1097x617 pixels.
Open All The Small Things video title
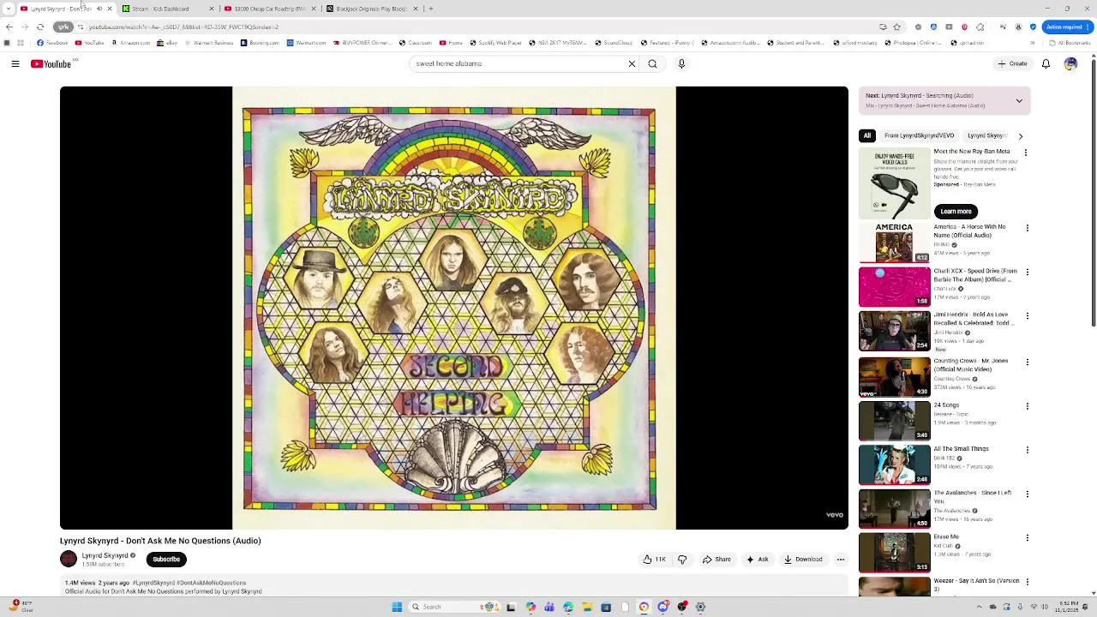(961, 449)
